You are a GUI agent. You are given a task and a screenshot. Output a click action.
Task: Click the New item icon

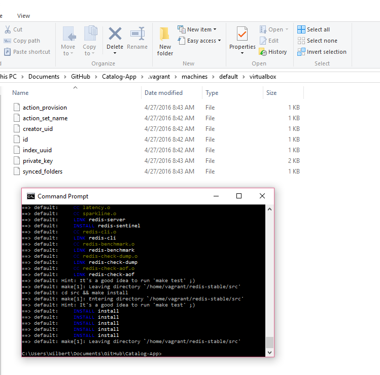point(182,29)
